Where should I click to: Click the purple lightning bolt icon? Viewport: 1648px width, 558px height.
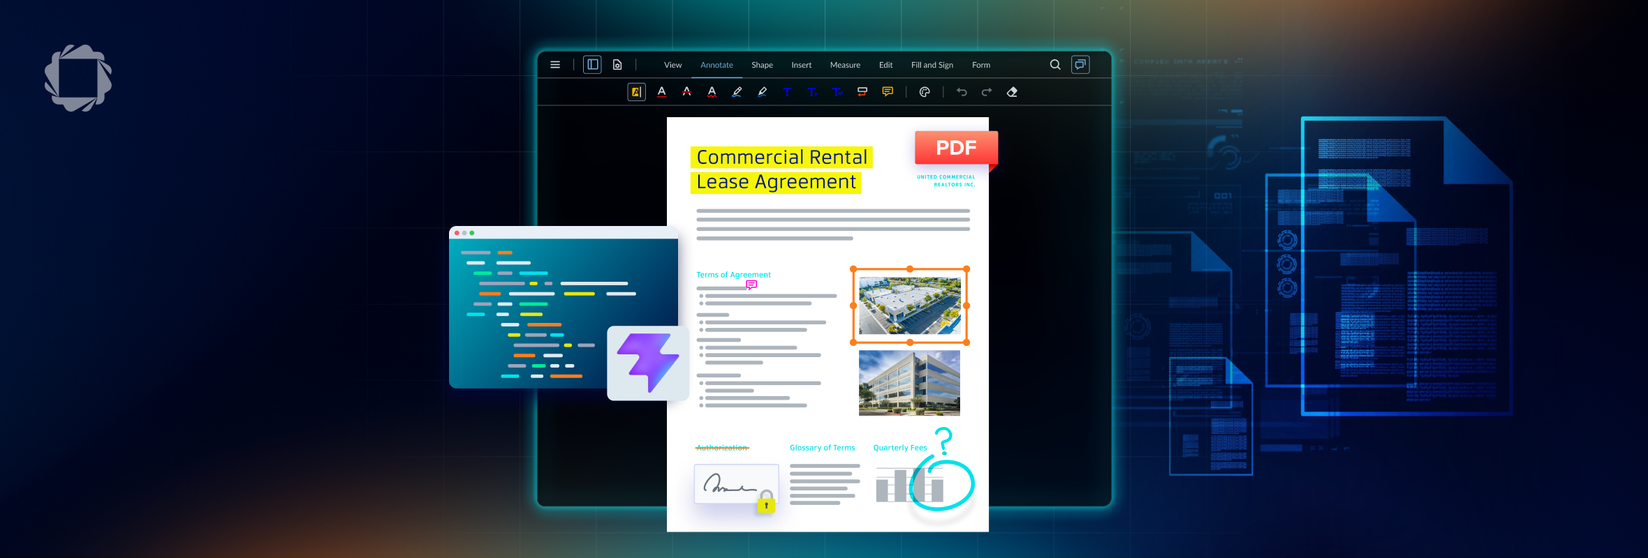pyautogui.click(x=648, y=363)
